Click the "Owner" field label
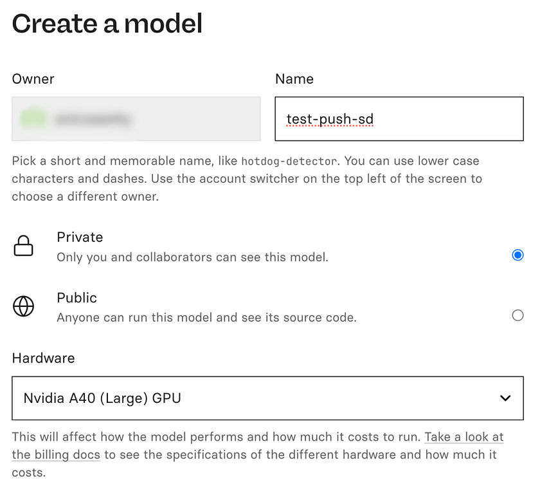 click(33, 79)
